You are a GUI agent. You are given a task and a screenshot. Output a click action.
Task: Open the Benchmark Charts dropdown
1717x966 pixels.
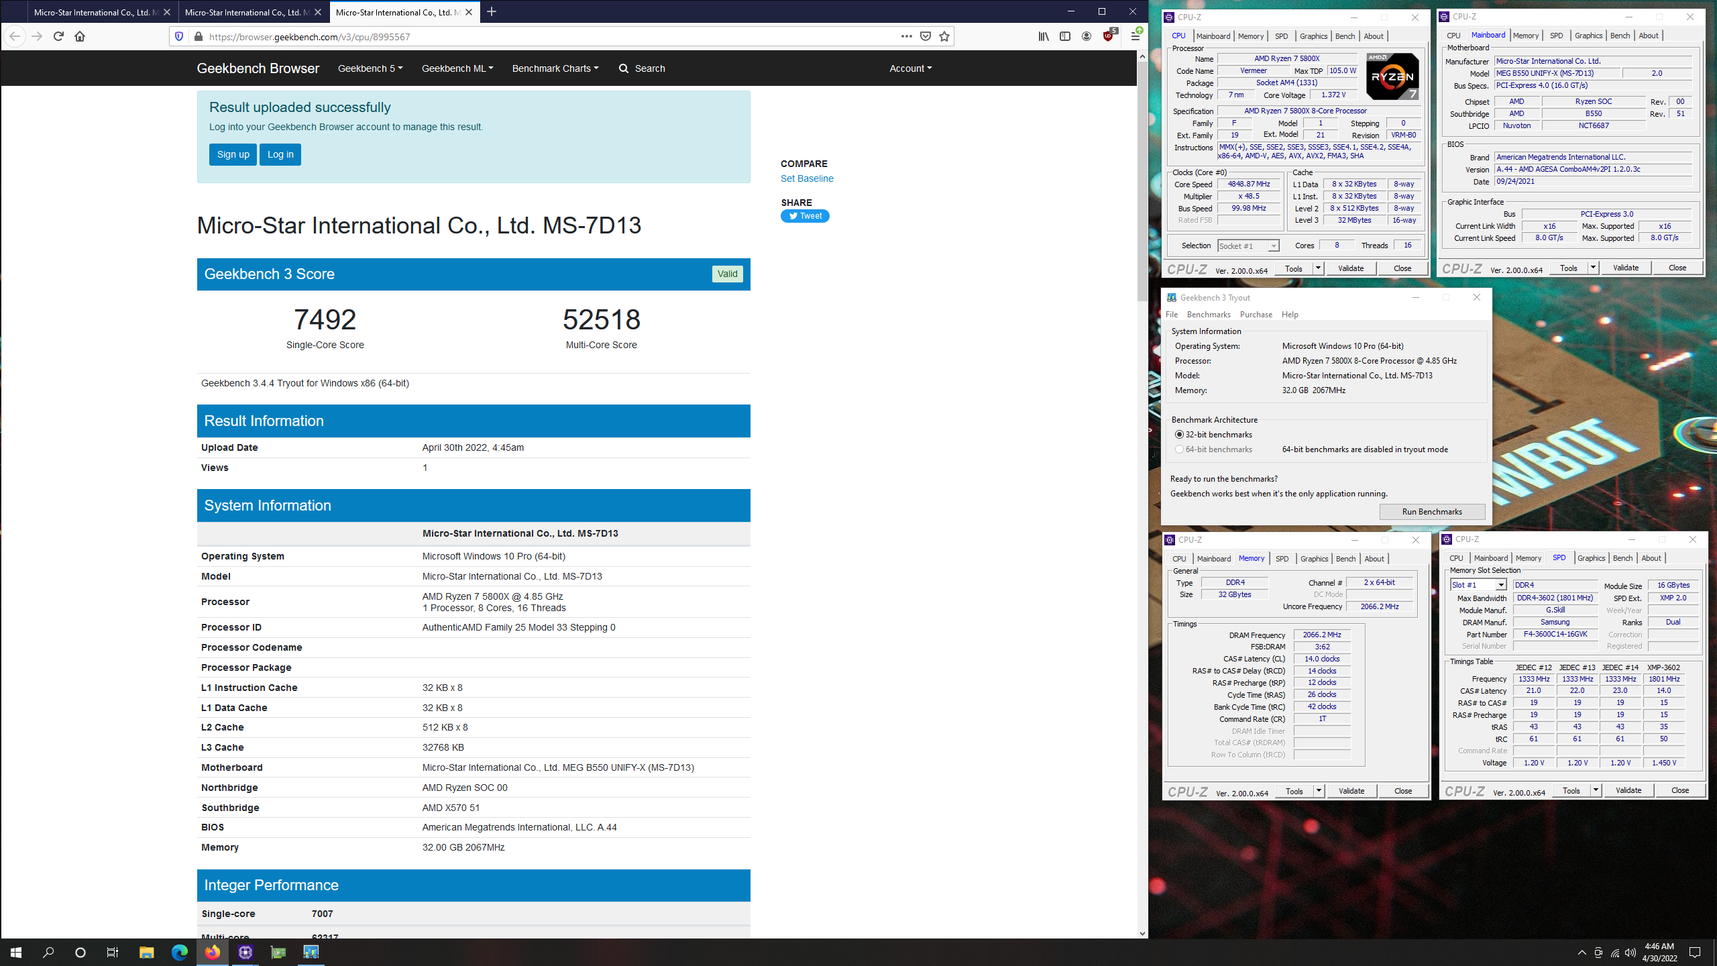coord(555,68)
